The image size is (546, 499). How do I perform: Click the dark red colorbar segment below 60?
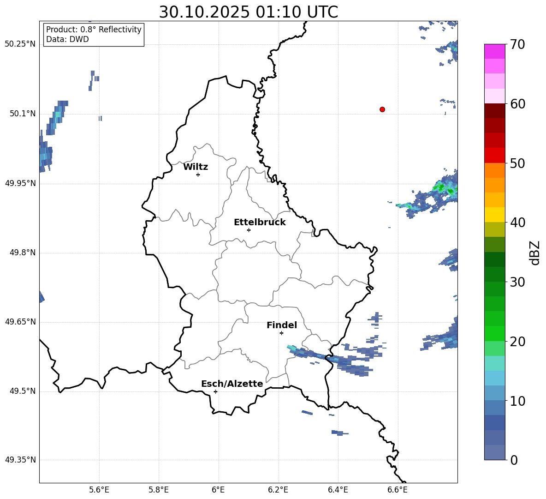[494, 111]
